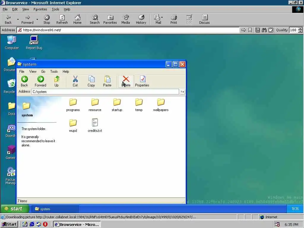Open Properties from explorer toolbar
The image size is (304, 228).
[x=142, y=81]
